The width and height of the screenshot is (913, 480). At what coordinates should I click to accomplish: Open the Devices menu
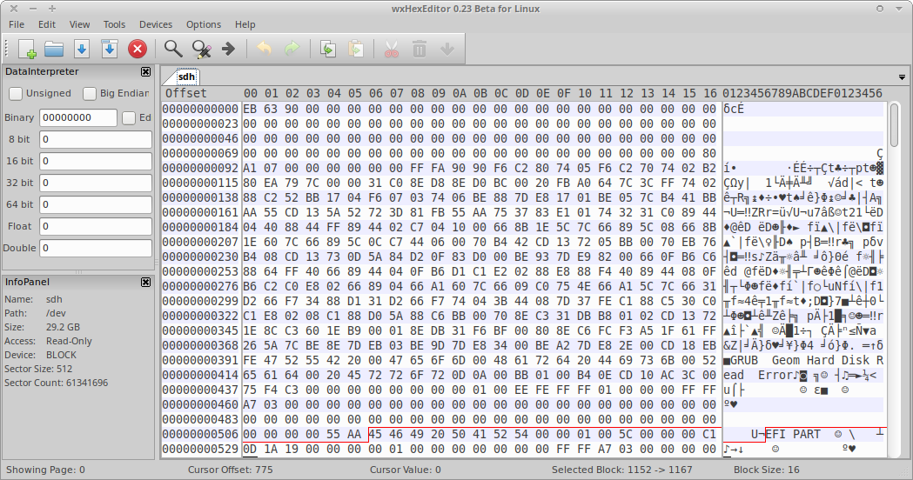click(x=156, y=24)
